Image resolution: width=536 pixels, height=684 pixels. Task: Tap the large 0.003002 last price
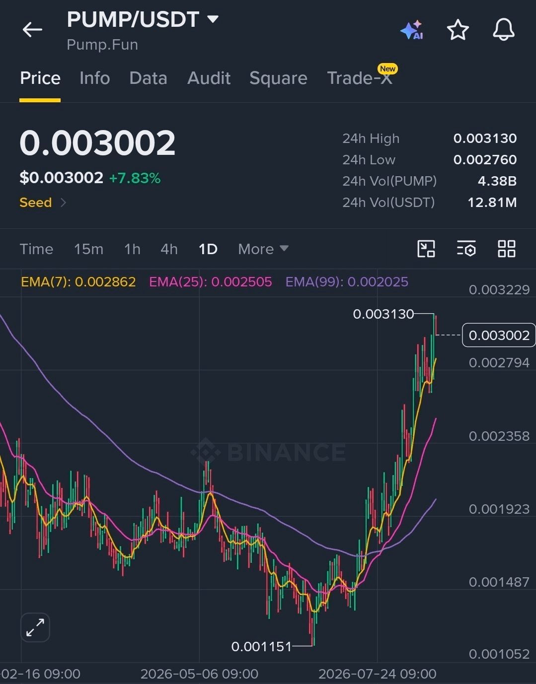[97, 143]
